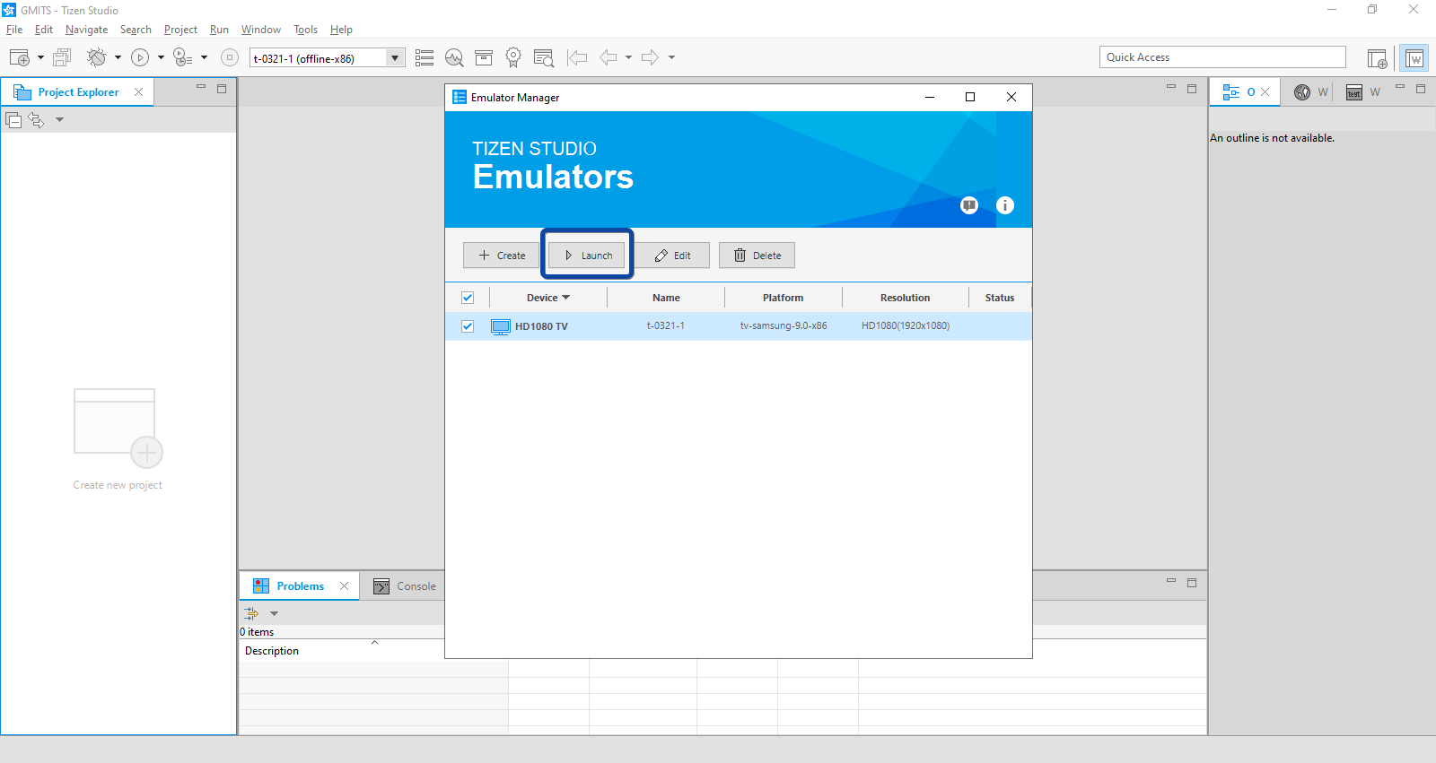Click the Dynamic Analyzer pulse icon
This screenshot has width=1436, height=763.
pos(454,57)
